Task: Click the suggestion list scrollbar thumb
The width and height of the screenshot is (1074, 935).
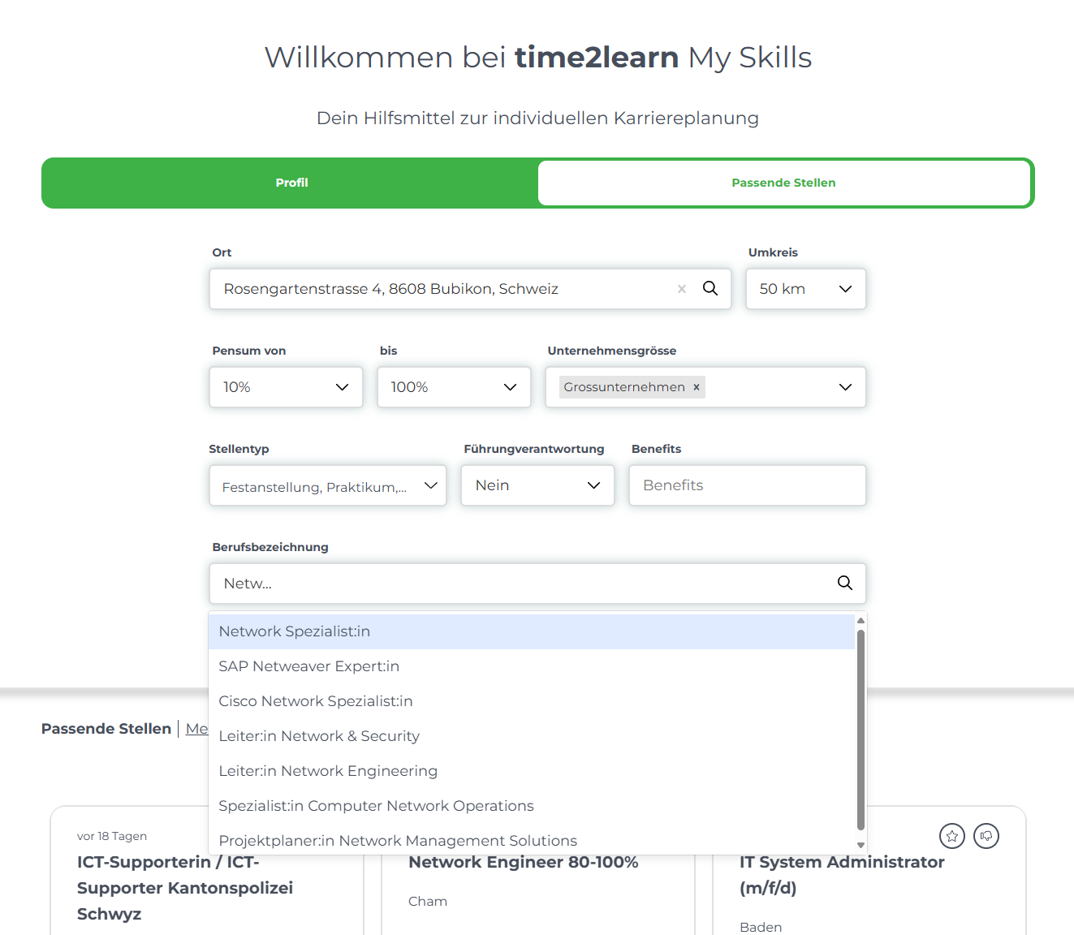Action: coord(860,730)
